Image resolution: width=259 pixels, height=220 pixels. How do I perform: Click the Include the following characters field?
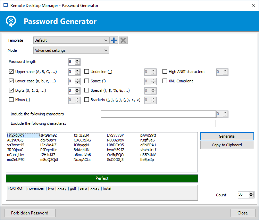pyautogui.click(x=158, y=114)
